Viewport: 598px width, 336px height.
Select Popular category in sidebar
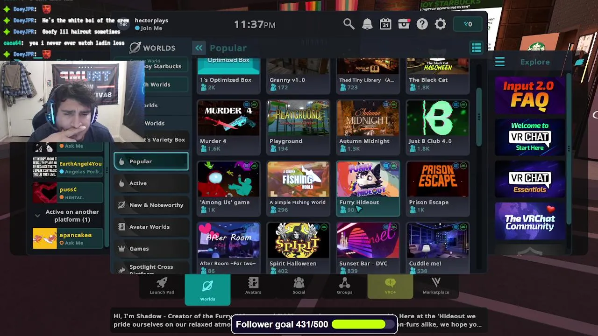[151, 161]
